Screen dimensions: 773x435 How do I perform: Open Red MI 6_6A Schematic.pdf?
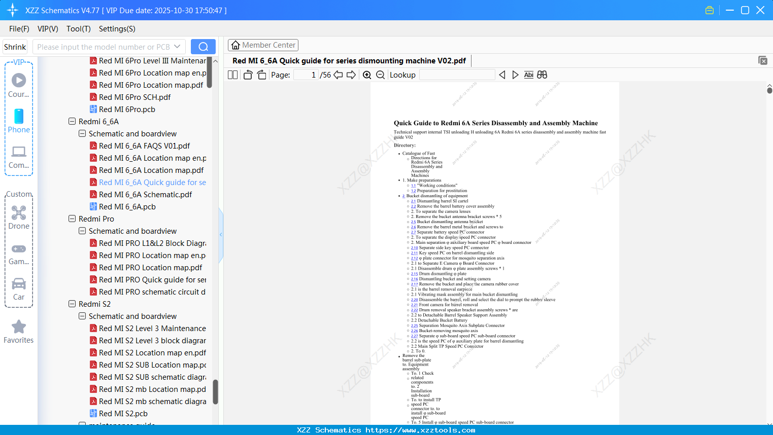click(x=146, y=195)
